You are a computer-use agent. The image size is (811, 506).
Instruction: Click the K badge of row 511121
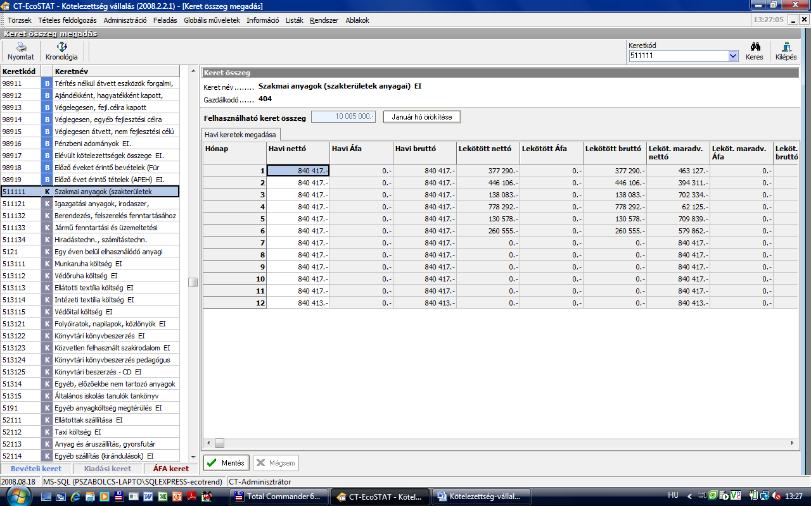(46, 204)
